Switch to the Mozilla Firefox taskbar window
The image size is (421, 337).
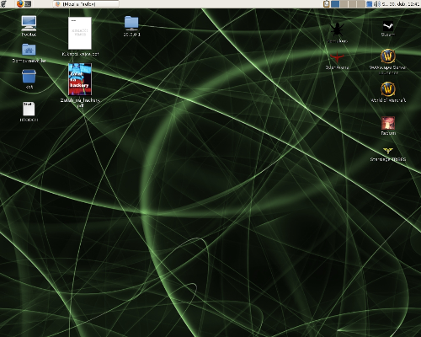pos(86,4)
